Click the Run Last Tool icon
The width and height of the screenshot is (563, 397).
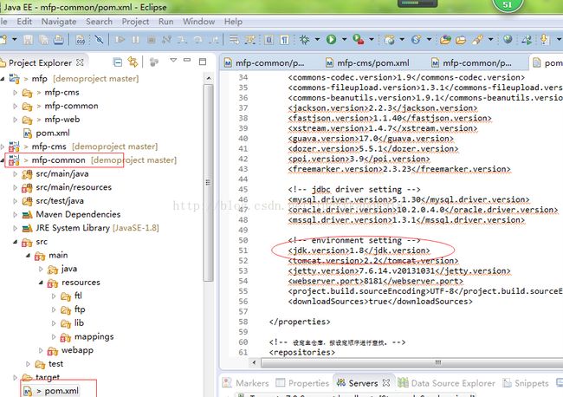point(359,39)
